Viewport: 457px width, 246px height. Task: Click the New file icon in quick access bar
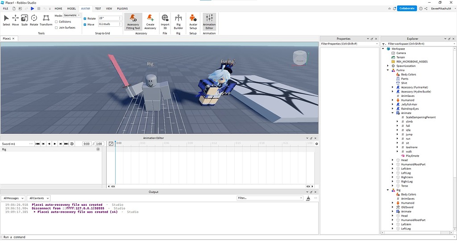14,8
